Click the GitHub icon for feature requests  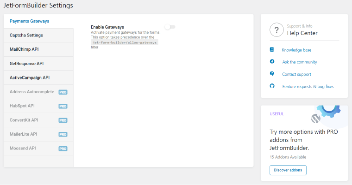[x=272, y=86]
